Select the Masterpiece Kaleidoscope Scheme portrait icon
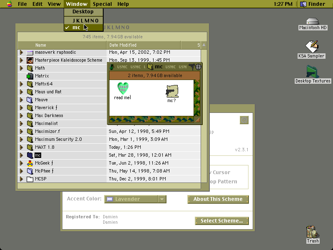The width and height of the screenshot is (333, 250). [30, 60]
